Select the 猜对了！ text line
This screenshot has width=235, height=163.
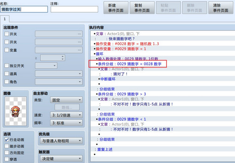pos(163,74)
